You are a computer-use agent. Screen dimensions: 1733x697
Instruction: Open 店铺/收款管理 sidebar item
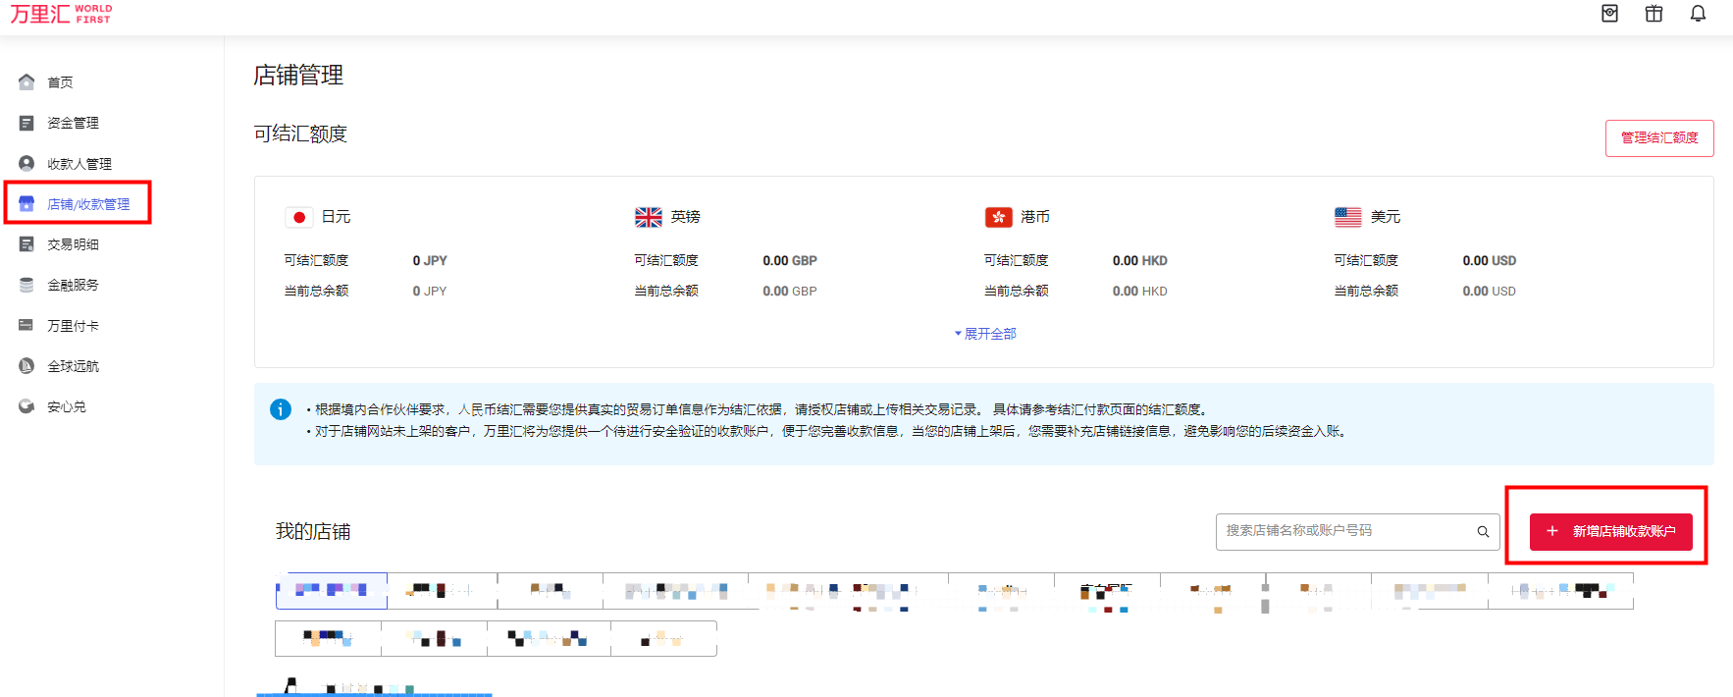87,204
